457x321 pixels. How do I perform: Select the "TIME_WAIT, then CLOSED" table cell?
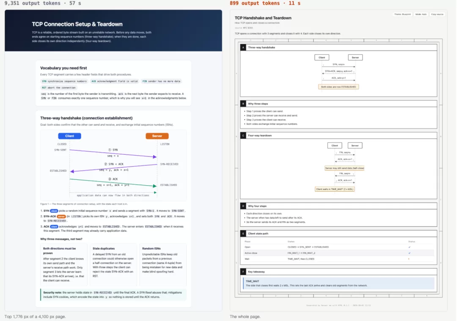(x=301, y=259)
